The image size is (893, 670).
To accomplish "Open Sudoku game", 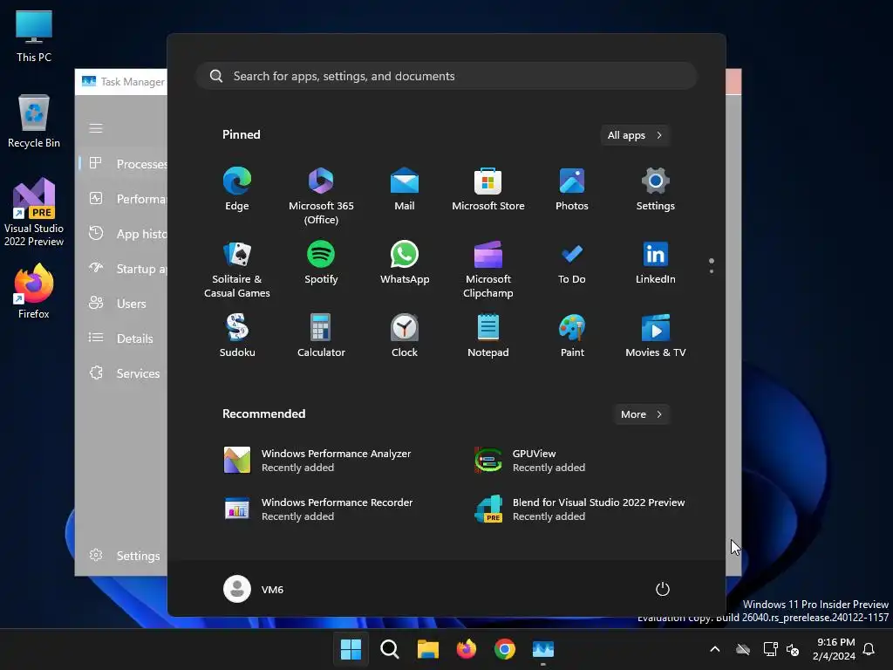I will click(237, 336).
